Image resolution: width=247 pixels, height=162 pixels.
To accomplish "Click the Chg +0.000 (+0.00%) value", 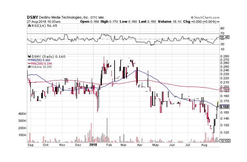I will click(x=200, y=22).
